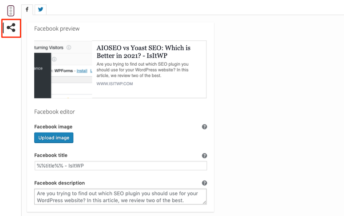Open help for Facebook title

point(205,156)
